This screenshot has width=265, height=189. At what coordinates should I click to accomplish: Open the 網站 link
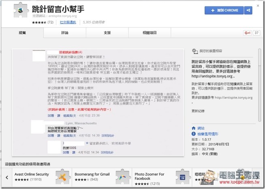pyautogui.click(x=201, y=128)
